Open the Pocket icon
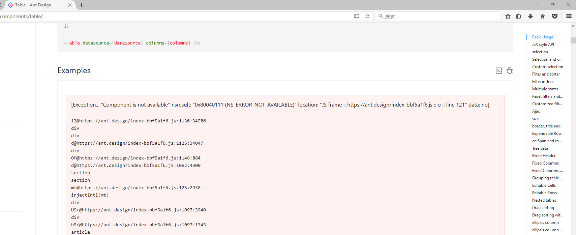The image size is (576, 235). [555, 16]
